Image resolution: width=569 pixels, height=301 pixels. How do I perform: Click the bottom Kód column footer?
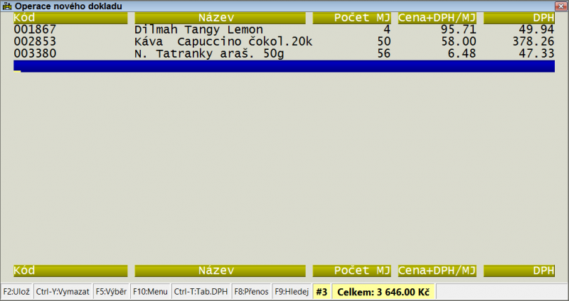click(70, 270)
